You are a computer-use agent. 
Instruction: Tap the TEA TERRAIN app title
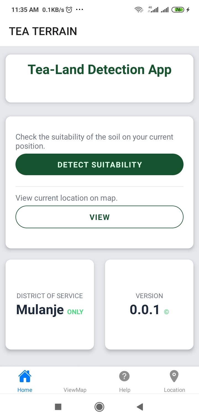[43, 31]
